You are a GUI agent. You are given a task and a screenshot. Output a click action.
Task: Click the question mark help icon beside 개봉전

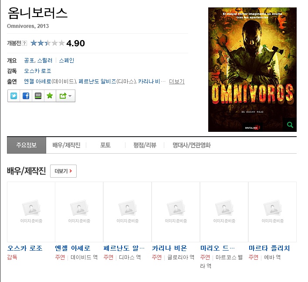[24, 43]
